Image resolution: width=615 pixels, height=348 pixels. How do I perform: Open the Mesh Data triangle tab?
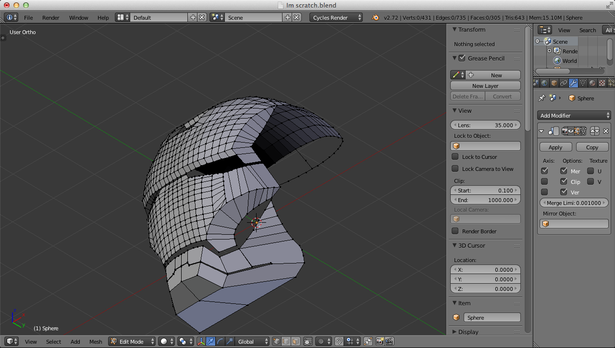click(583, 83)
